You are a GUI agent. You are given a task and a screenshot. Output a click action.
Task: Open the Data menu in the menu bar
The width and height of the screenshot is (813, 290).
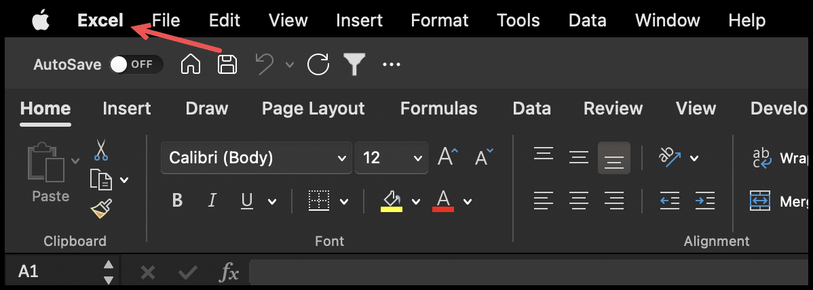(x=588, y=21)
